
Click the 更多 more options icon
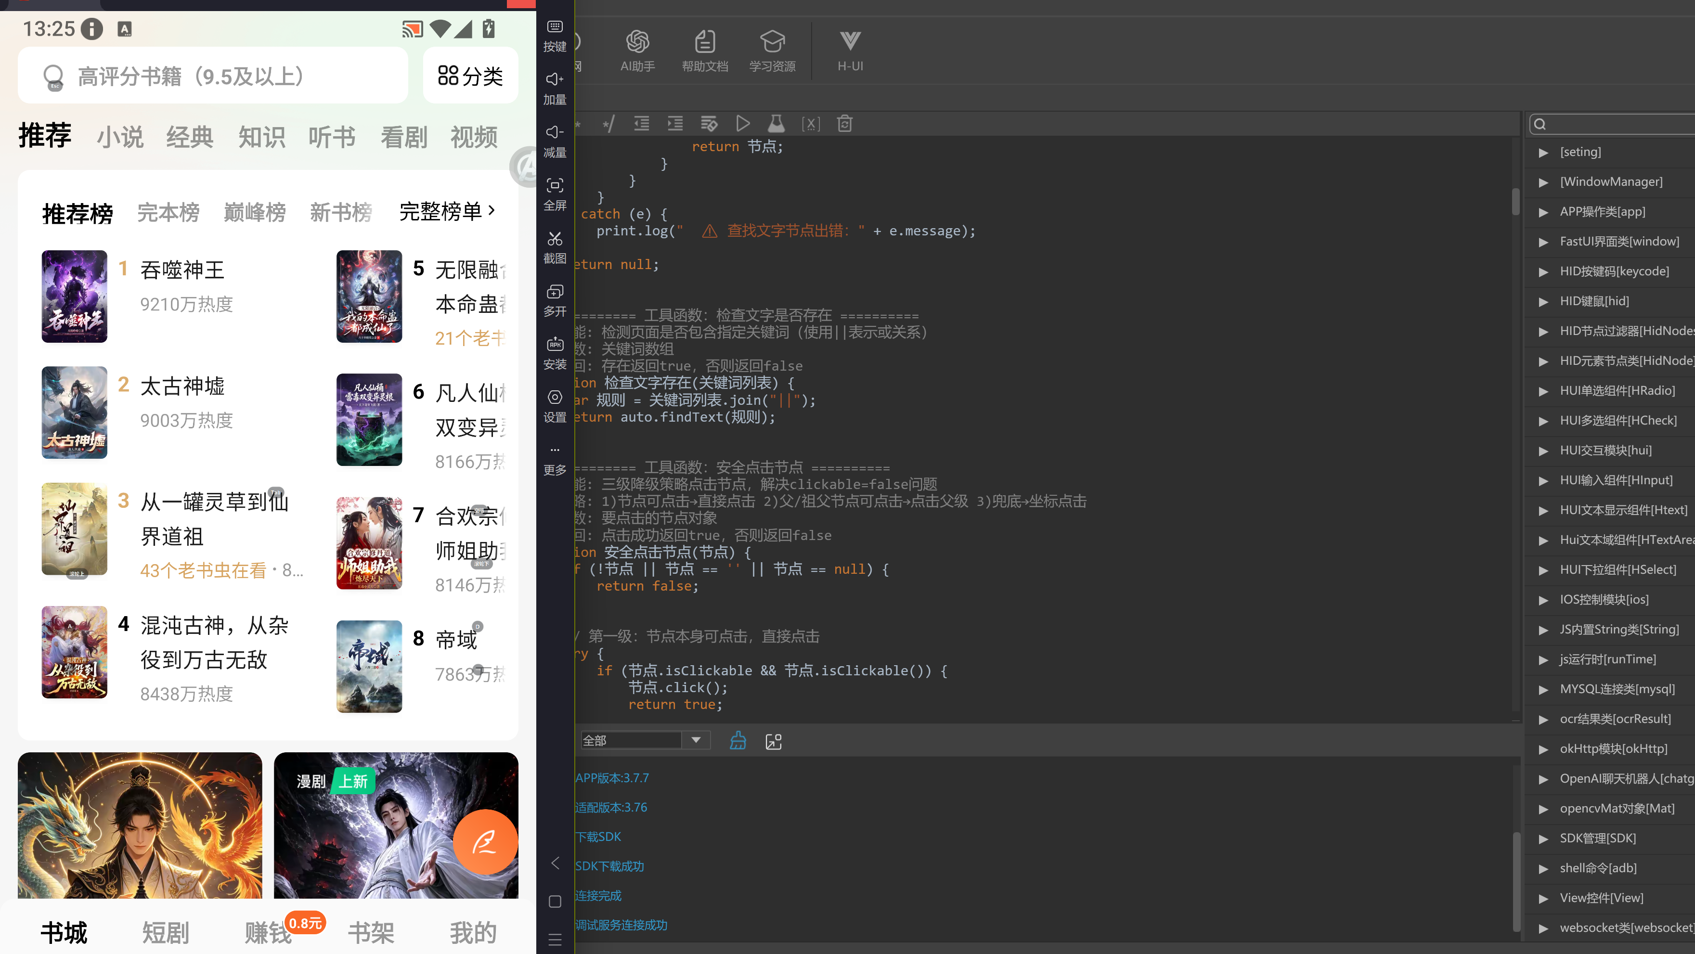[x=555, y=450]
